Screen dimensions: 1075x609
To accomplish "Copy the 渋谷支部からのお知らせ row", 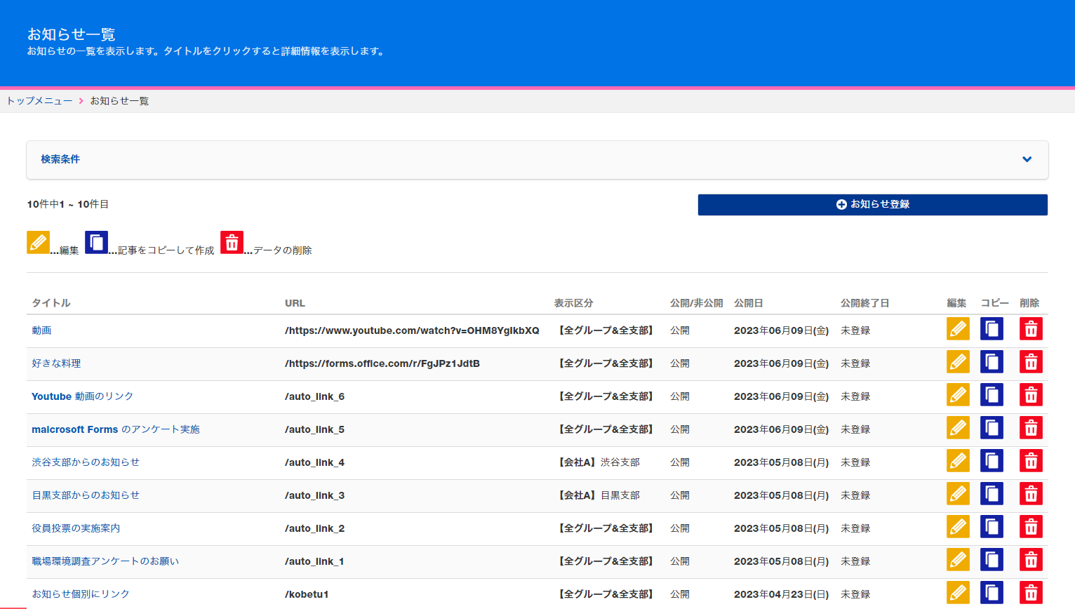I will (x=991, y=461).
